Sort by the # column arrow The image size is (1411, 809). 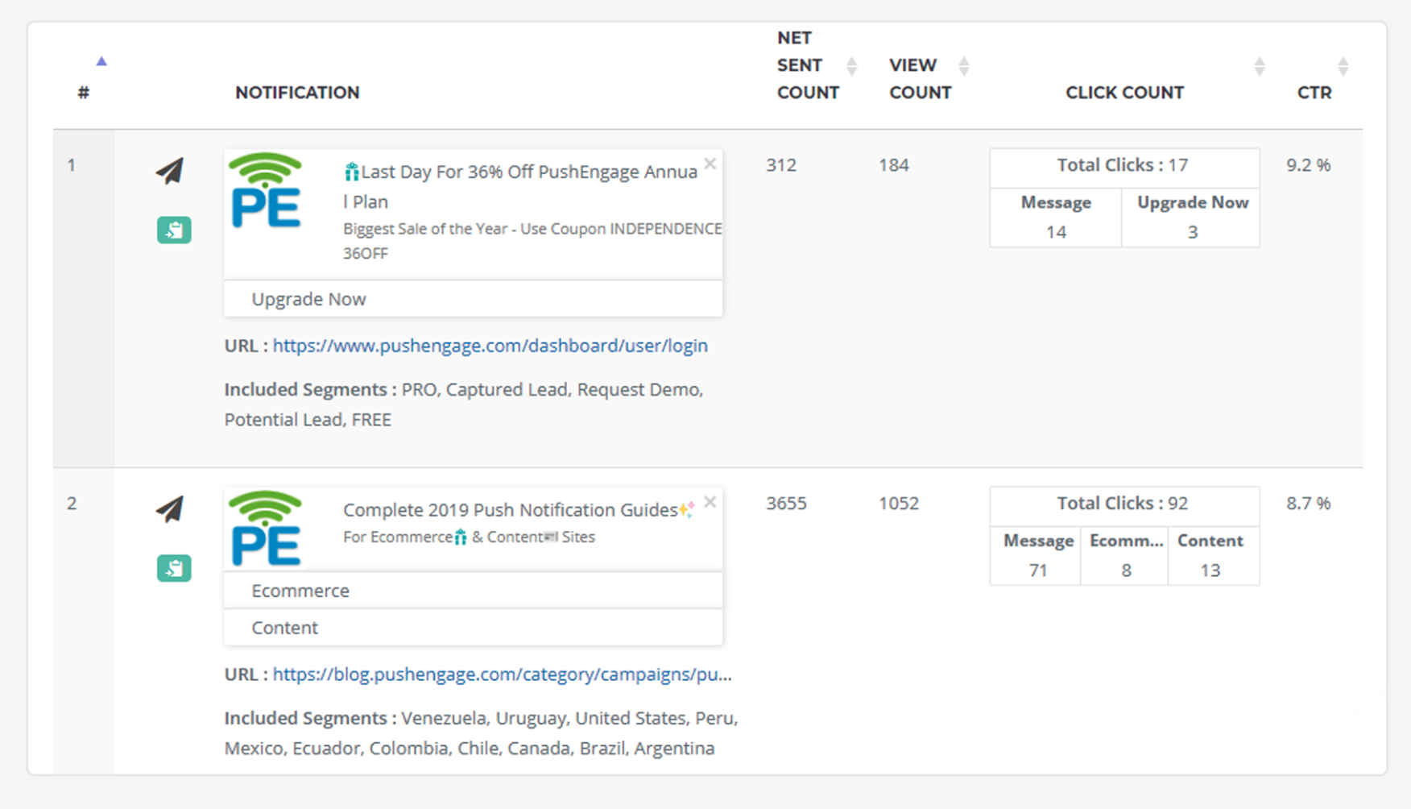(x=101, y=61)
